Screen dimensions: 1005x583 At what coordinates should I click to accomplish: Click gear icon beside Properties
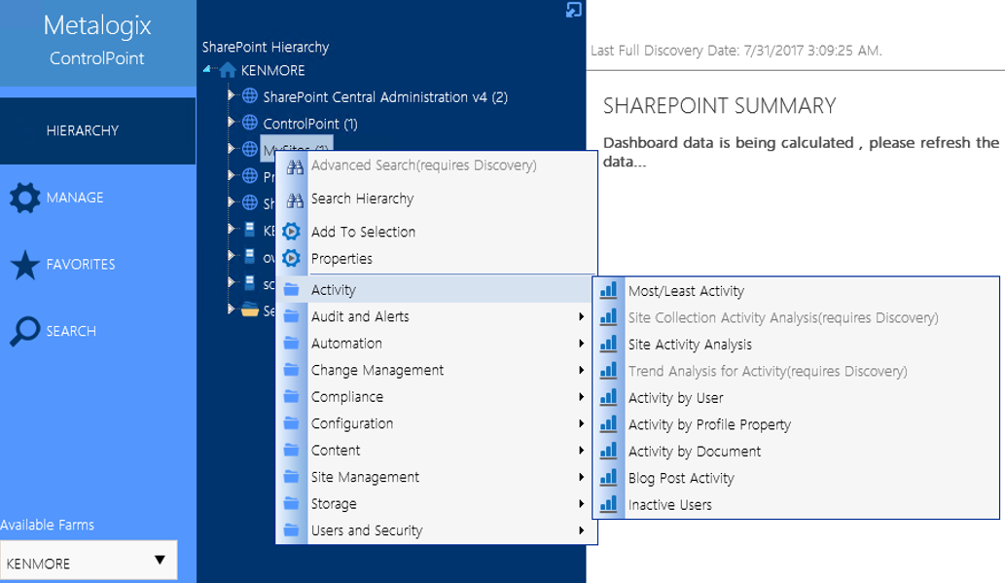[292, 259]
